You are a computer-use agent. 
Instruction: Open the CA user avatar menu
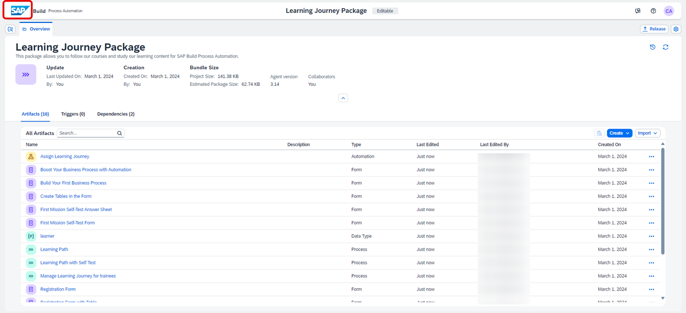(x=669, y=10)
